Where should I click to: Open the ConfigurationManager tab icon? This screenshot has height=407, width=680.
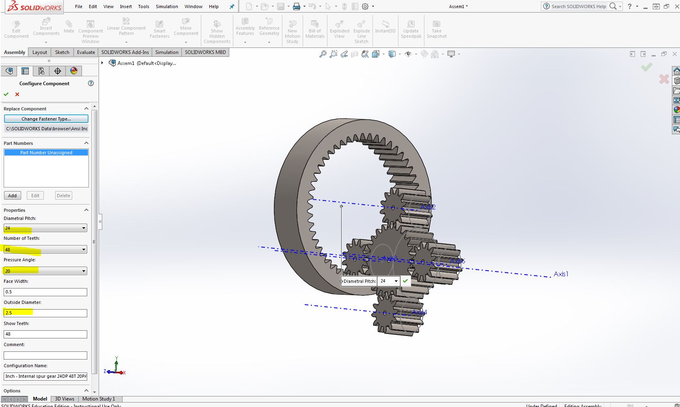click(x=41, y=71)
